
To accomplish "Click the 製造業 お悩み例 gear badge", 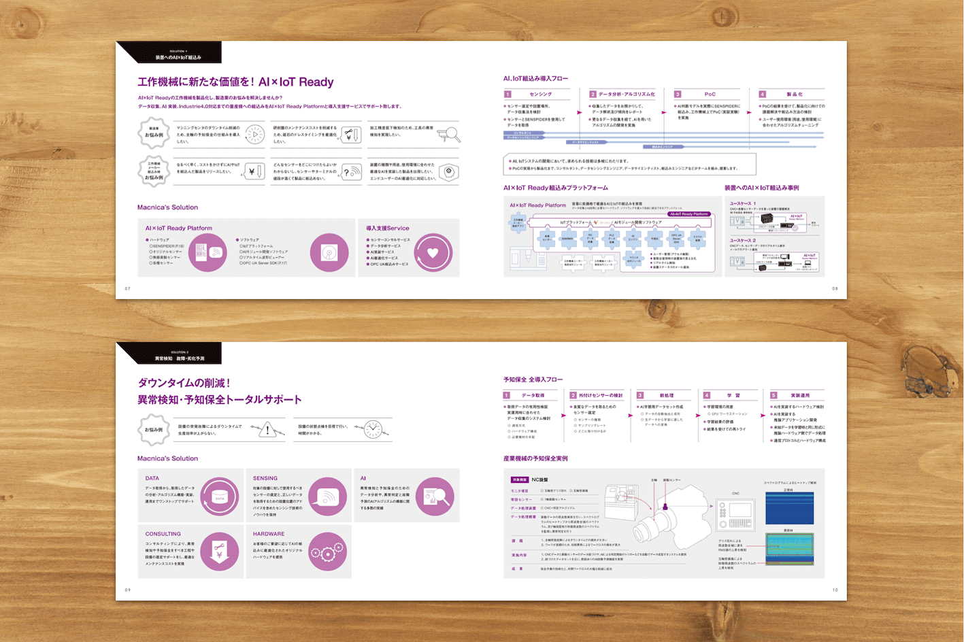I will [154, 133].
